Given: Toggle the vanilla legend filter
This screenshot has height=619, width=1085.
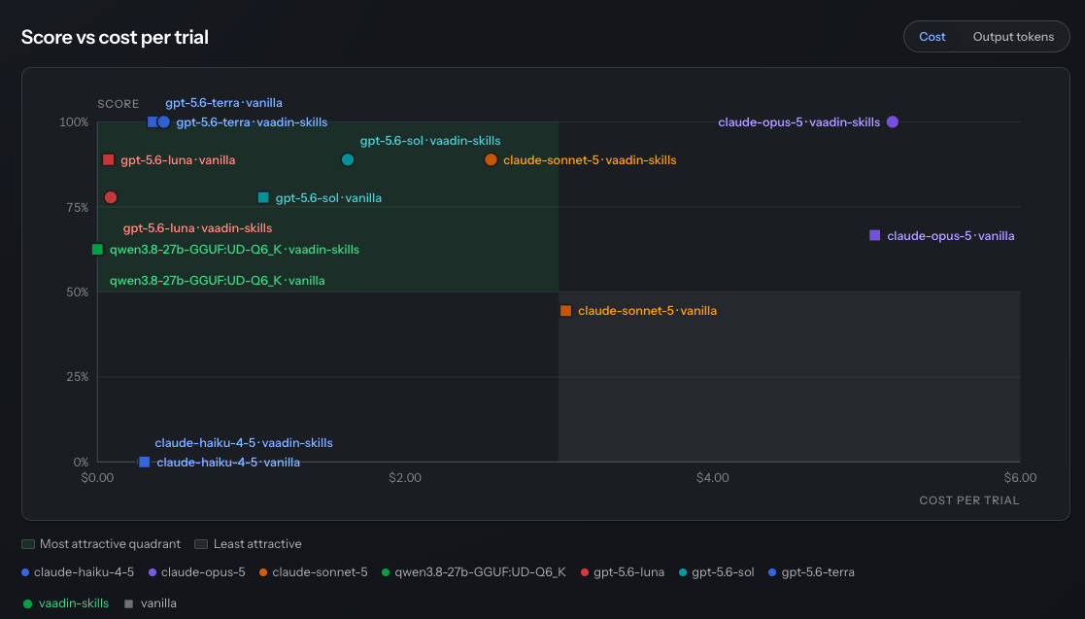Looking at the screenshot, I should pyautogui.click(x=151, y=603).
